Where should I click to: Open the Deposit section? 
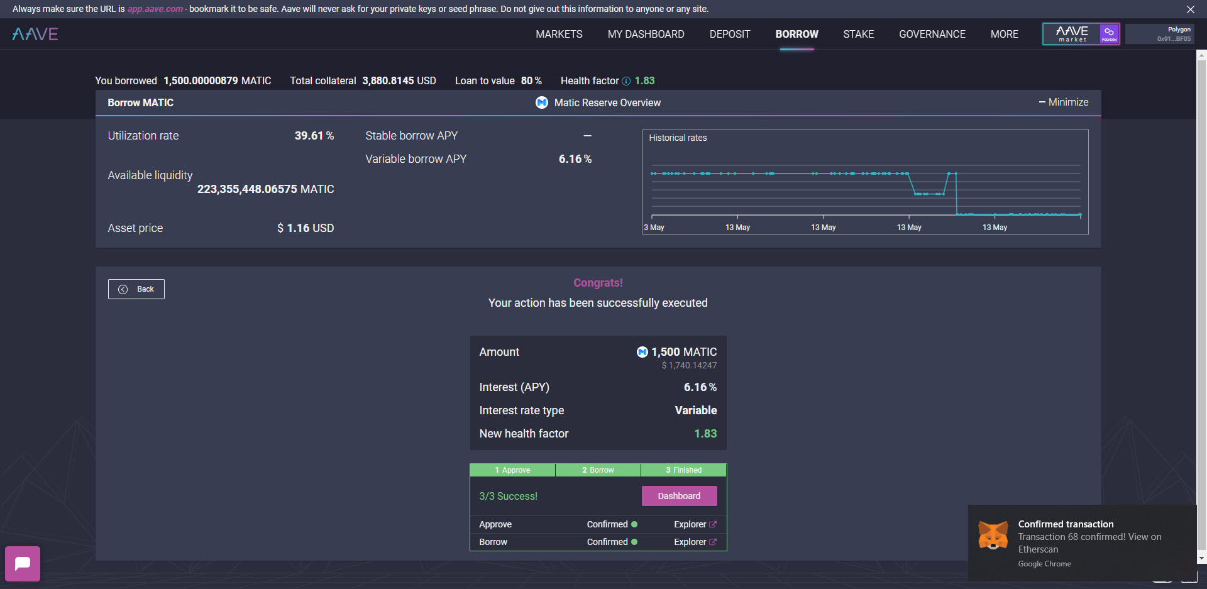pos(730,34)
